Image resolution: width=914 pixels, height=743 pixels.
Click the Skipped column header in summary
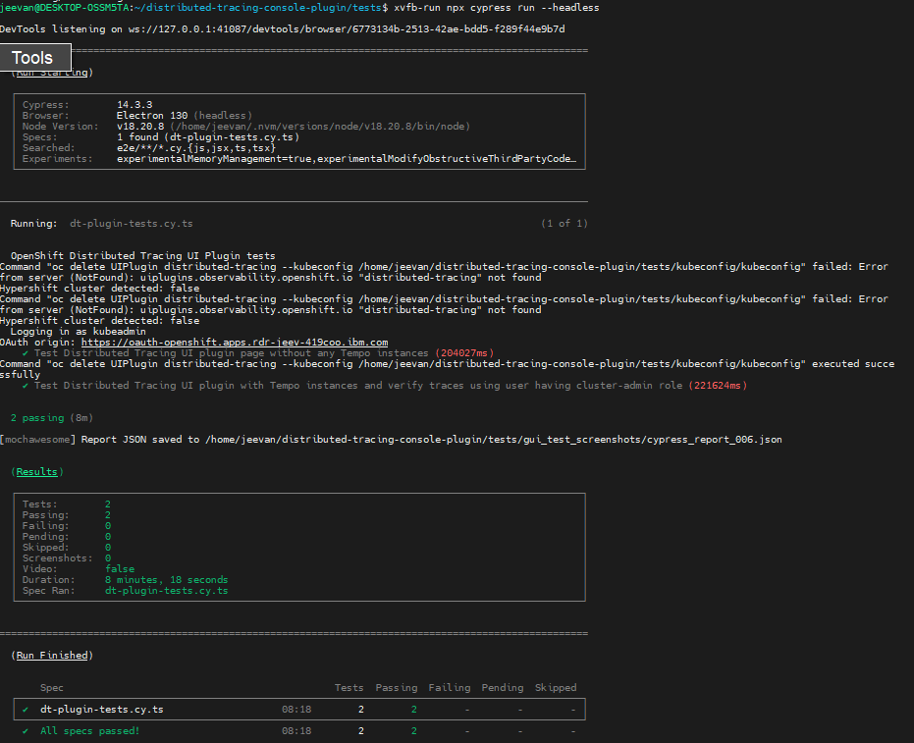click(556, 688)
